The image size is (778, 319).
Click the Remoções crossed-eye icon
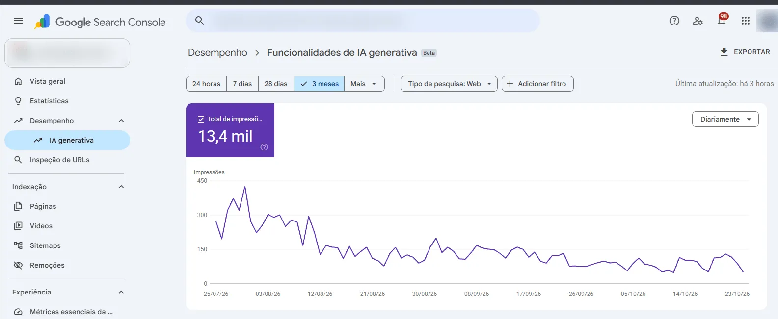pyautogui.click(x=18, y=265)
